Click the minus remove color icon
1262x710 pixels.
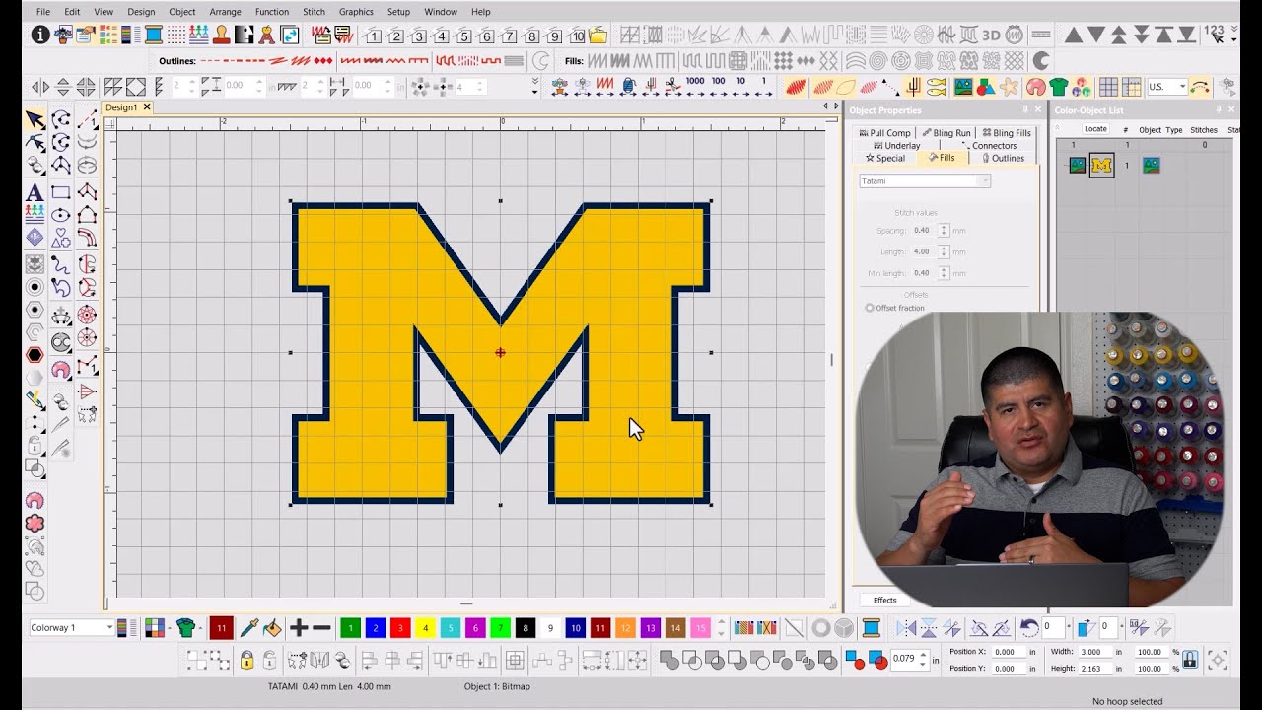tap(321, 628)
